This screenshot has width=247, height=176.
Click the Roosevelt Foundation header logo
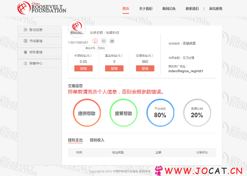(42, 8)
